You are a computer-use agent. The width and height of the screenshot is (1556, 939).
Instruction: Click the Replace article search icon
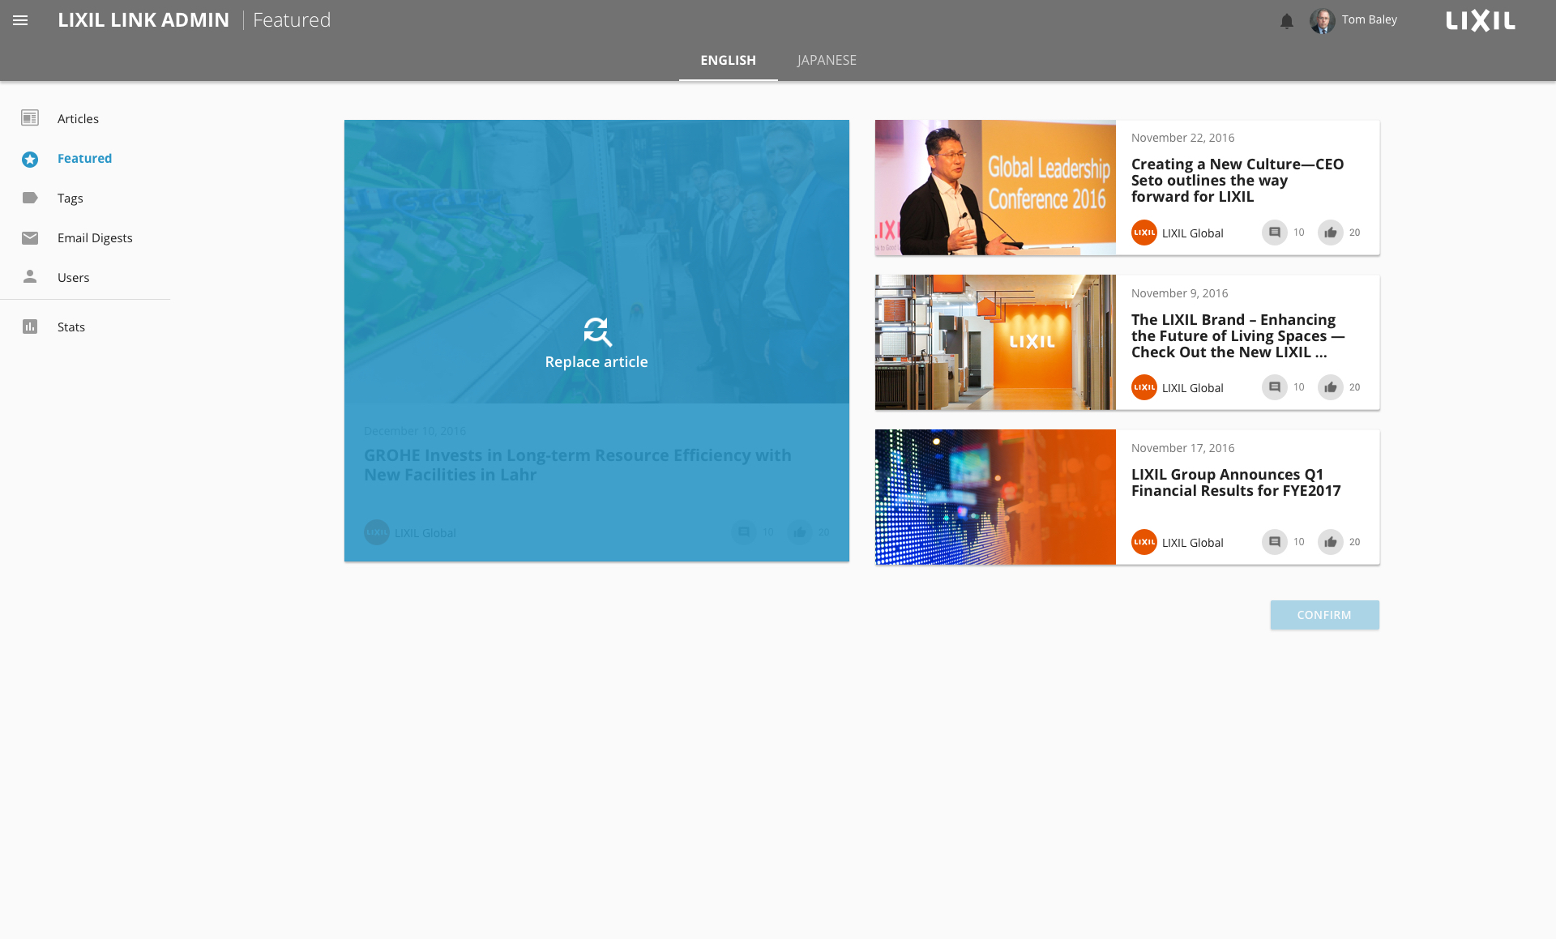point(597,331)
